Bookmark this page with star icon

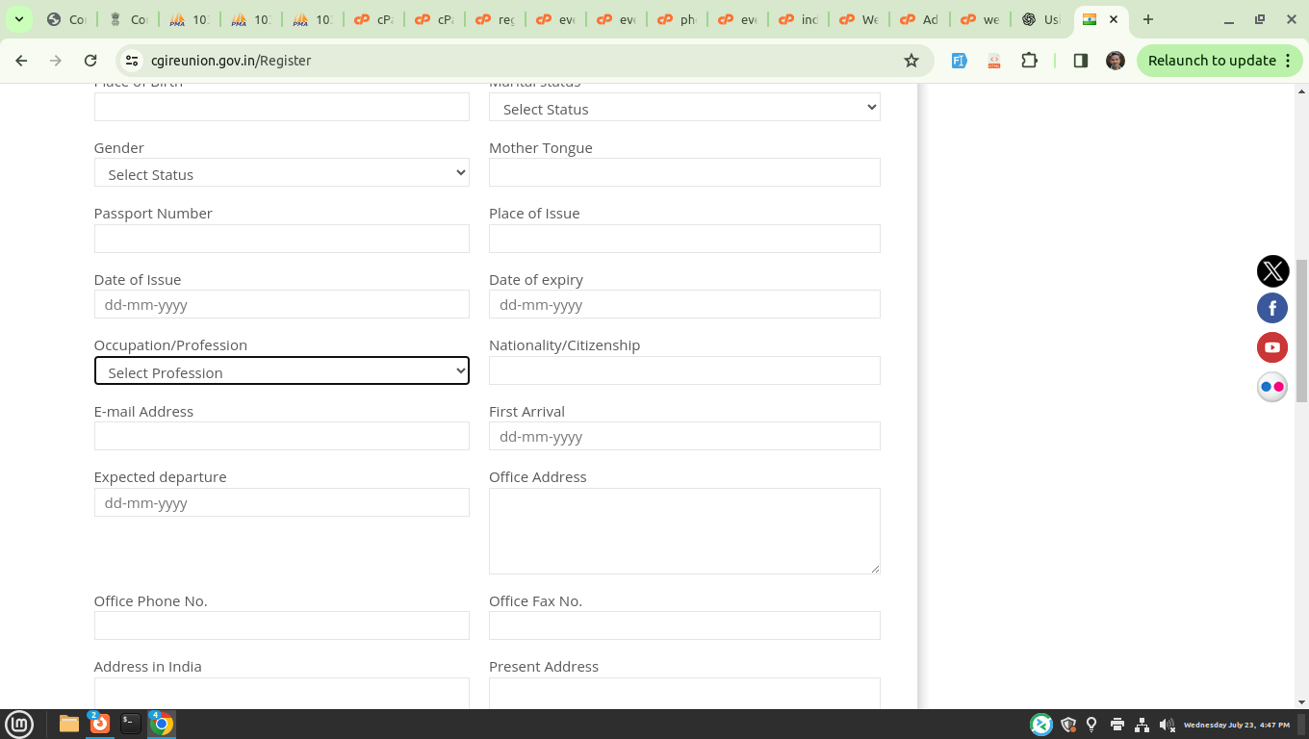(x=911, y=61)
